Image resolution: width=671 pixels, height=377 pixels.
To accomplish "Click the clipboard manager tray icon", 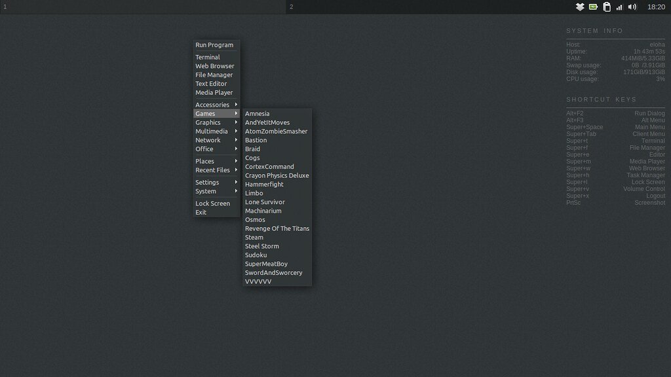I will (607, 7).
